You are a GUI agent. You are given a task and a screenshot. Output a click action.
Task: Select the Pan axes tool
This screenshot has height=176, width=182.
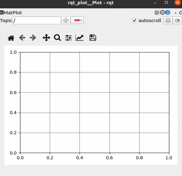click(x=46, y=38)
